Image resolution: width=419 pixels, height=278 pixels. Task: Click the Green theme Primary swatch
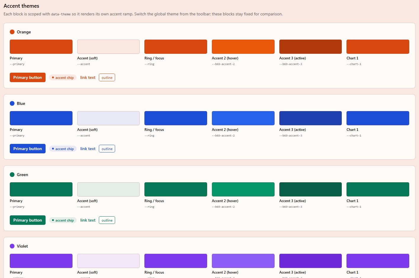[41, 189]
